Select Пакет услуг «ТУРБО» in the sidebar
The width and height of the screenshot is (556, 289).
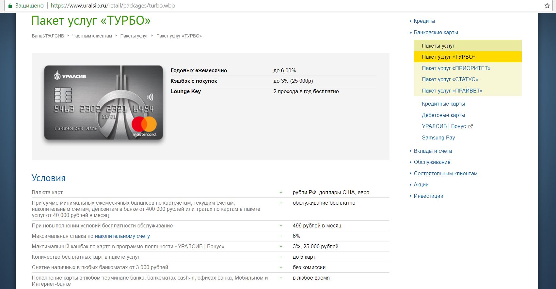[x=468, y=57]
